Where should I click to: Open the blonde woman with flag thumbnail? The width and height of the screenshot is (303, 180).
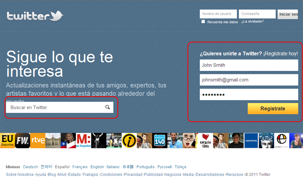68,141
